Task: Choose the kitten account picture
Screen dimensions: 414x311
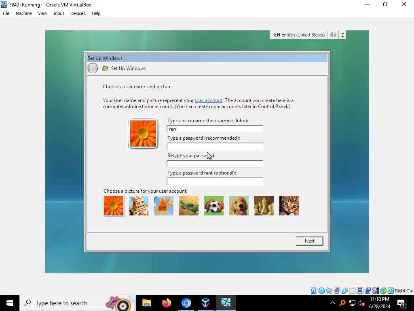Action: 289,206
